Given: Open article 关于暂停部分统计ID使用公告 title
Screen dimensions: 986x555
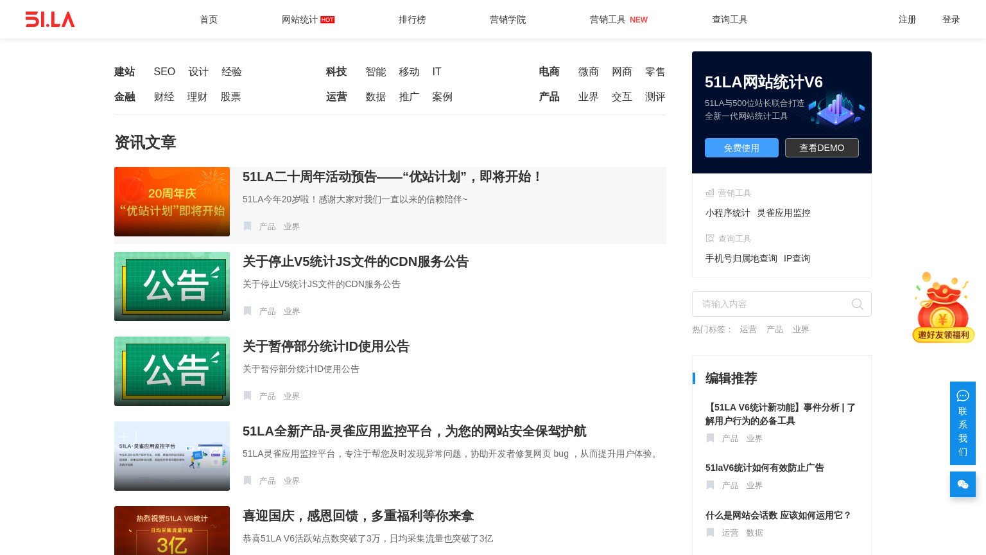Looking at the screenshot, I should pyautogui.click(x=326, y=346).
